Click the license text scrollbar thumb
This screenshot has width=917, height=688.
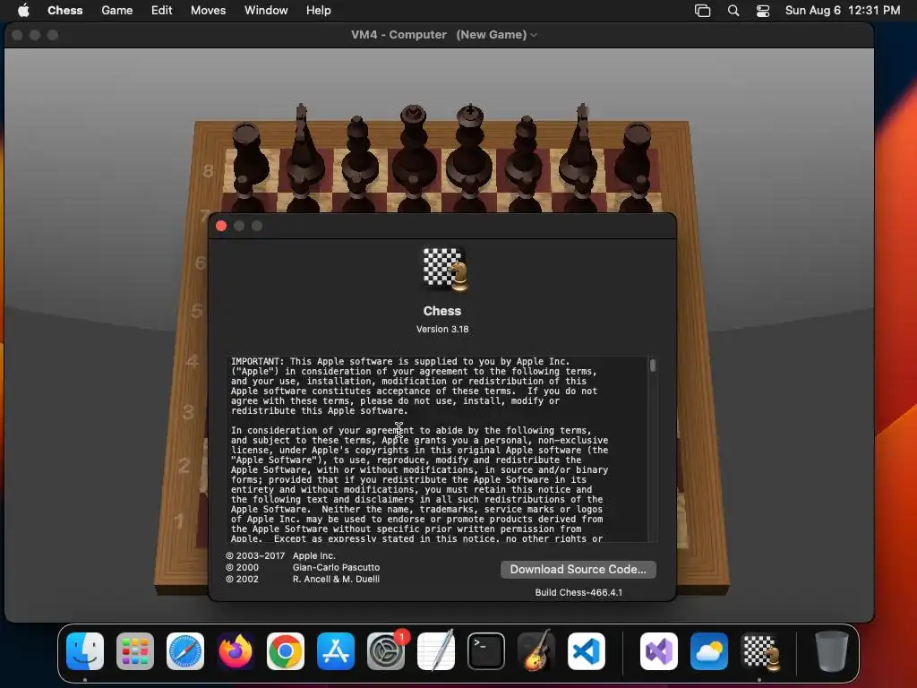pyautogui.click(x=653, y=365)
